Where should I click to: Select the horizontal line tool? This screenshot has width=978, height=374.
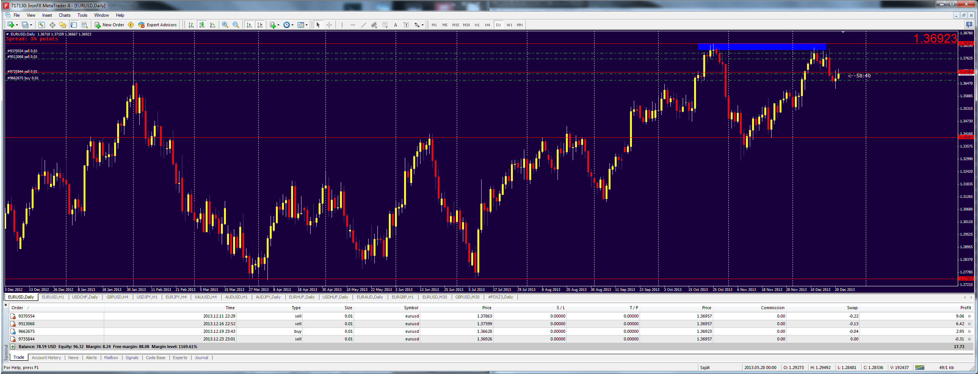(353, 25)
